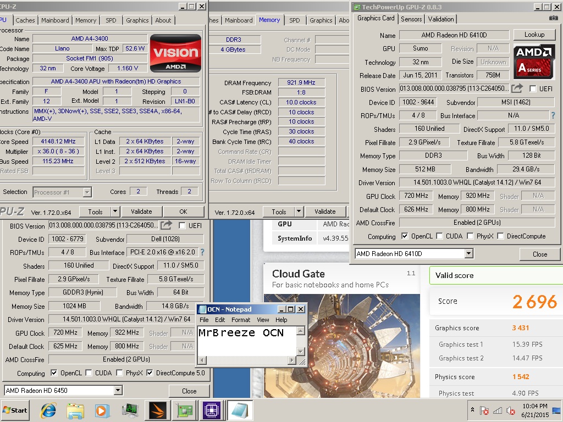
Task: Switch to Caches tab in CPU-Z
Action: click(x=25, y=20)
